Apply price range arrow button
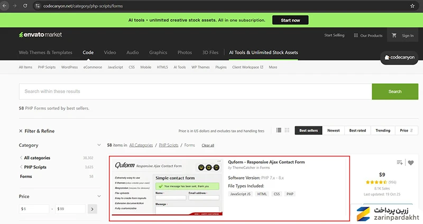 pyautogui.click(x=92, y=209)
